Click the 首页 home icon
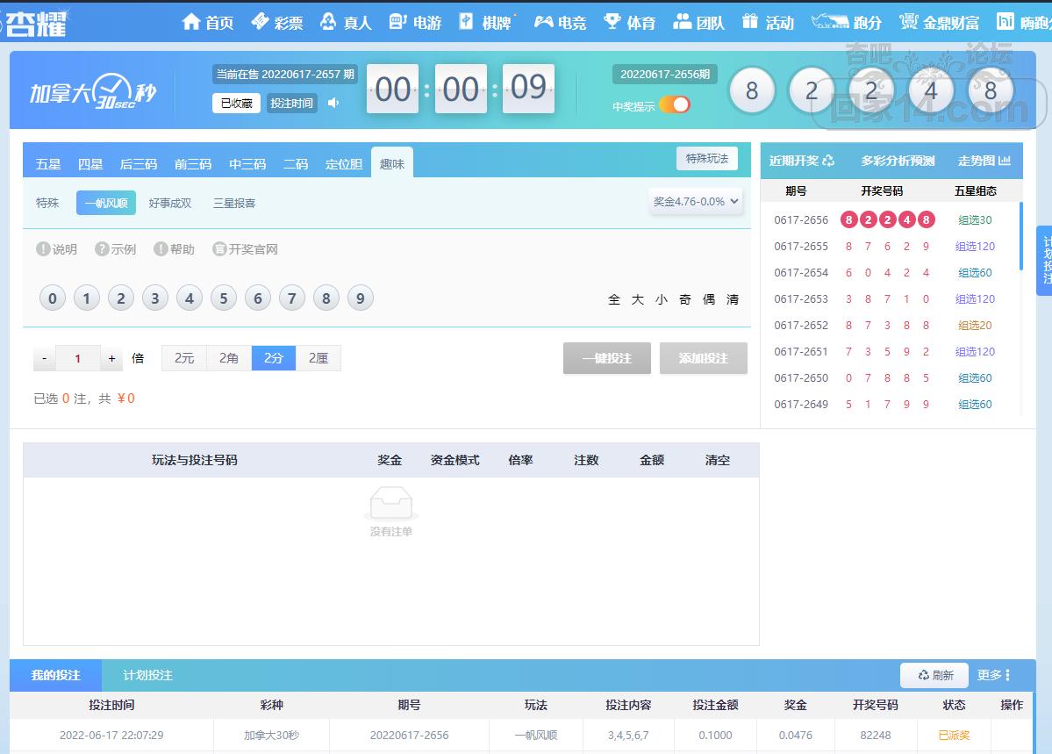Viewport: 1052px width, 754px height. tap(191, 22)
